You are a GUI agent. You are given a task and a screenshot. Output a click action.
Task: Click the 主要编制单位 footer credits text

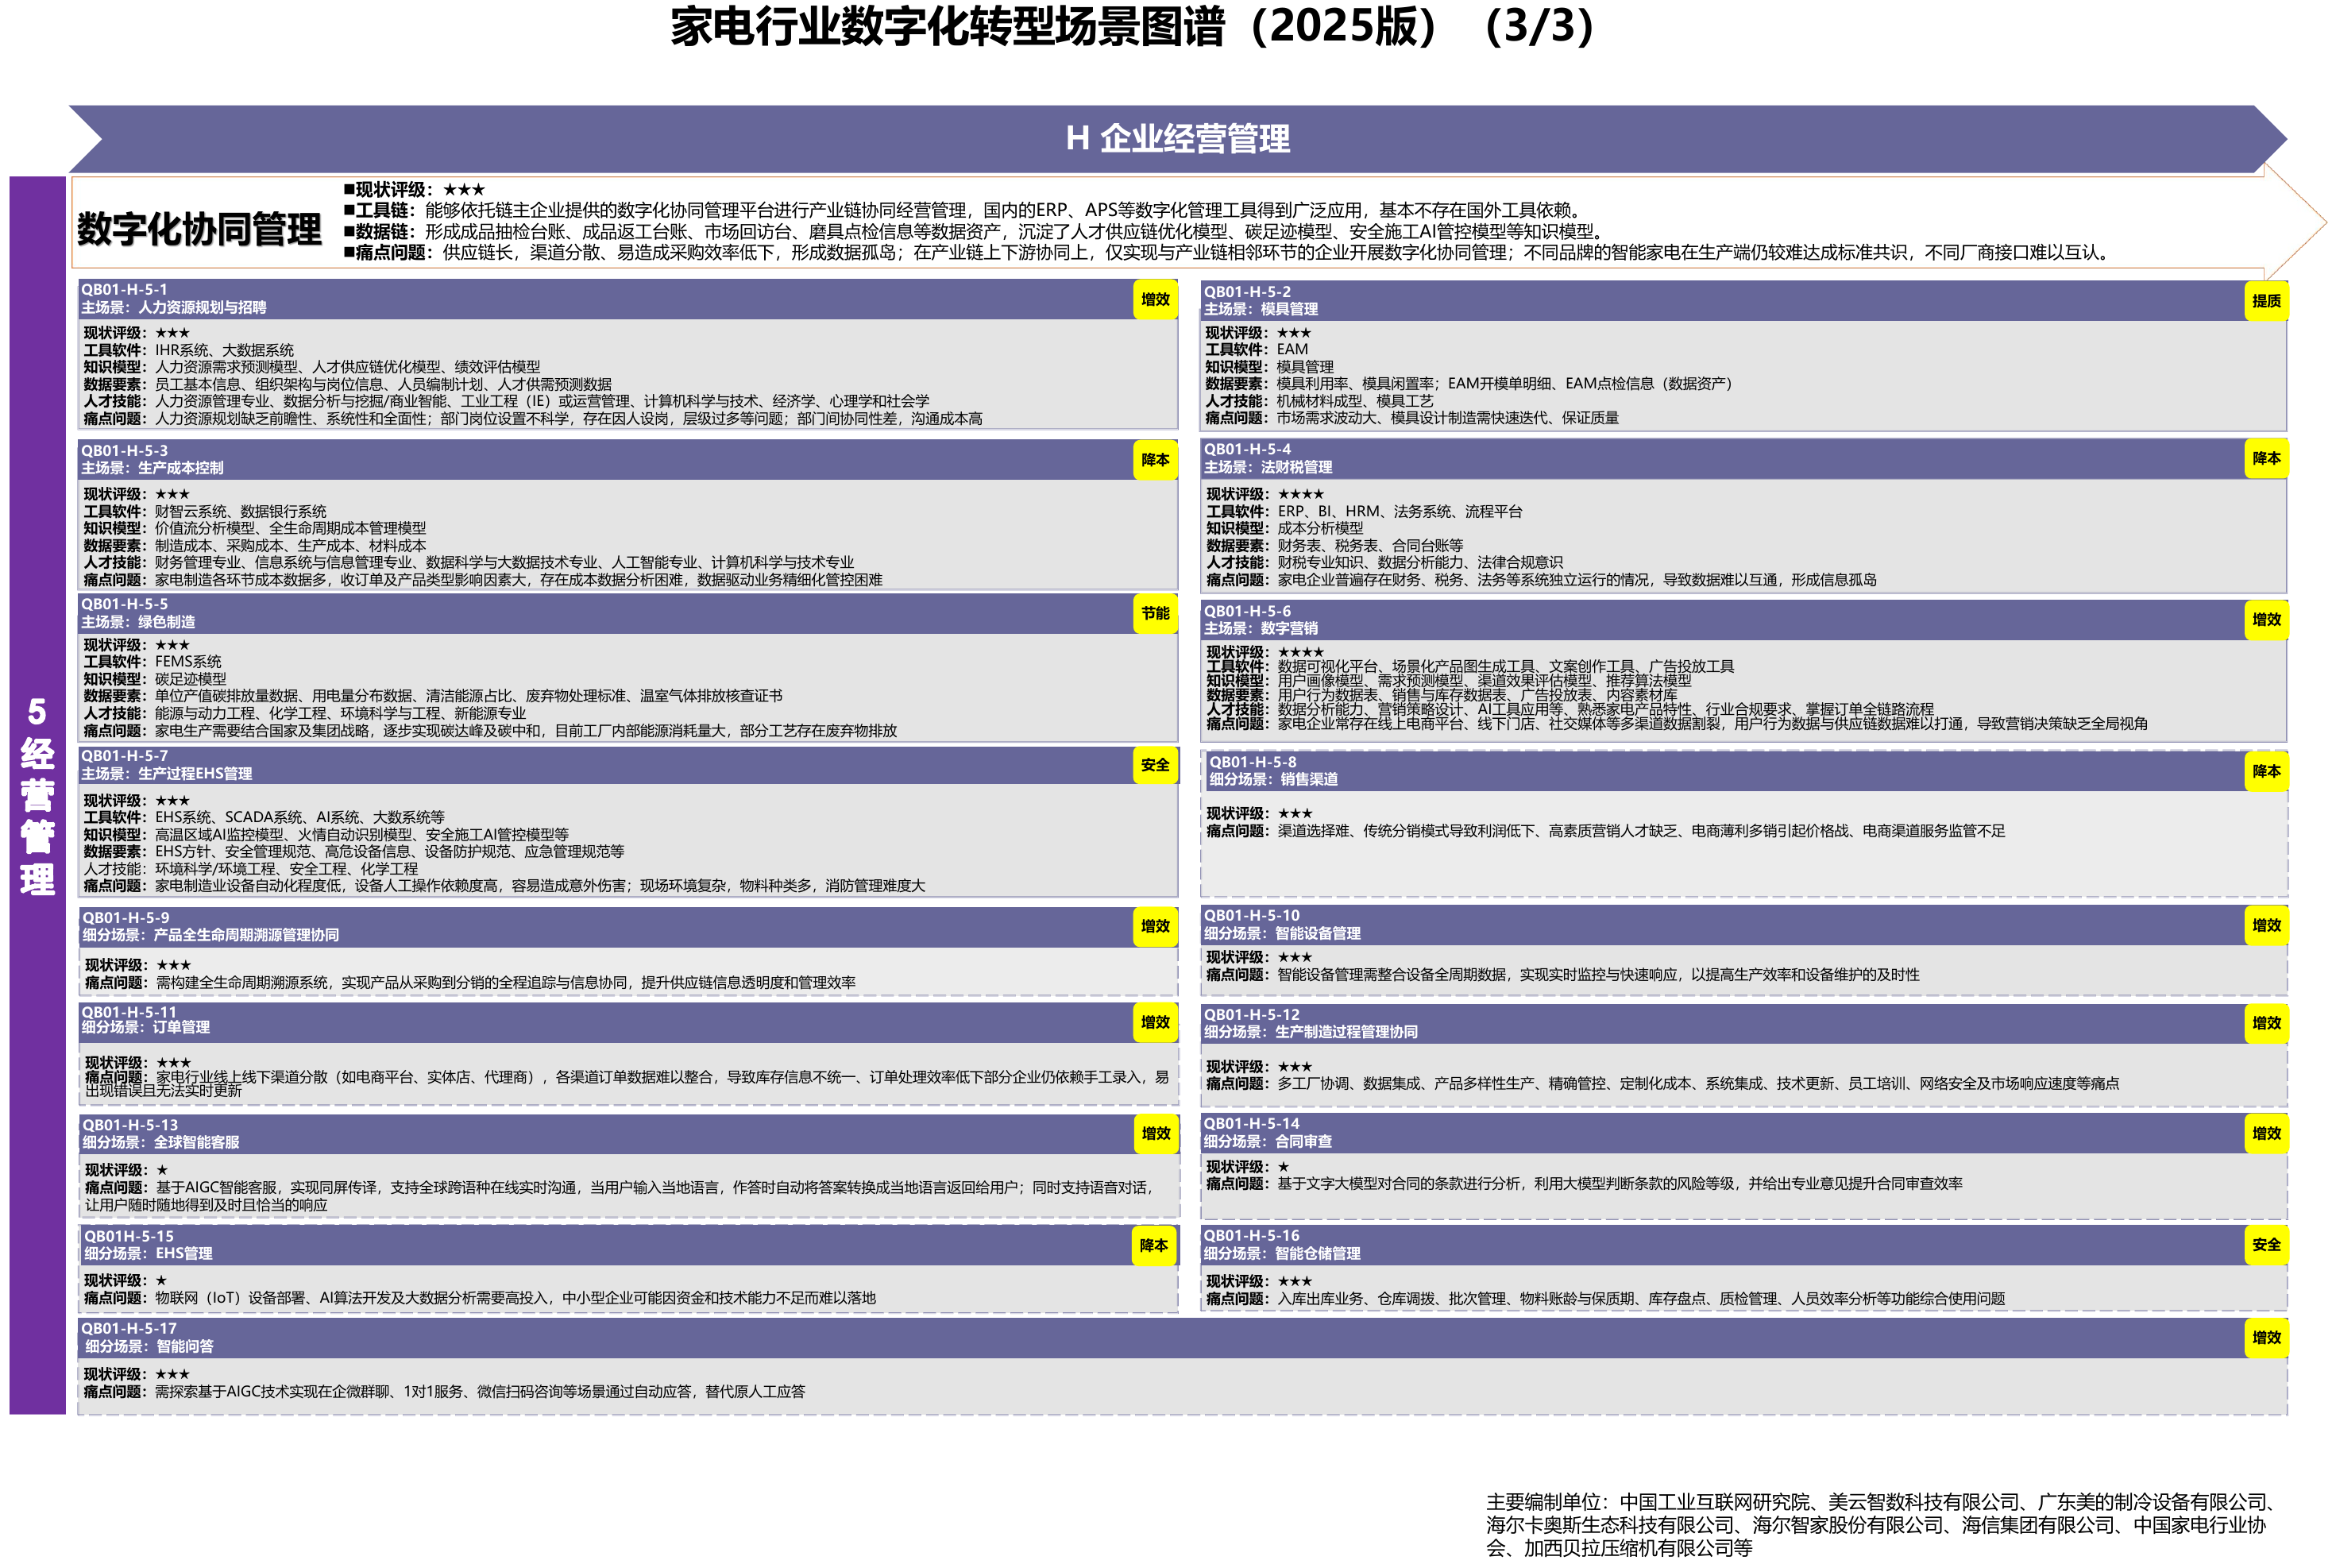pyautogui.click(x=1882, y=1524)
